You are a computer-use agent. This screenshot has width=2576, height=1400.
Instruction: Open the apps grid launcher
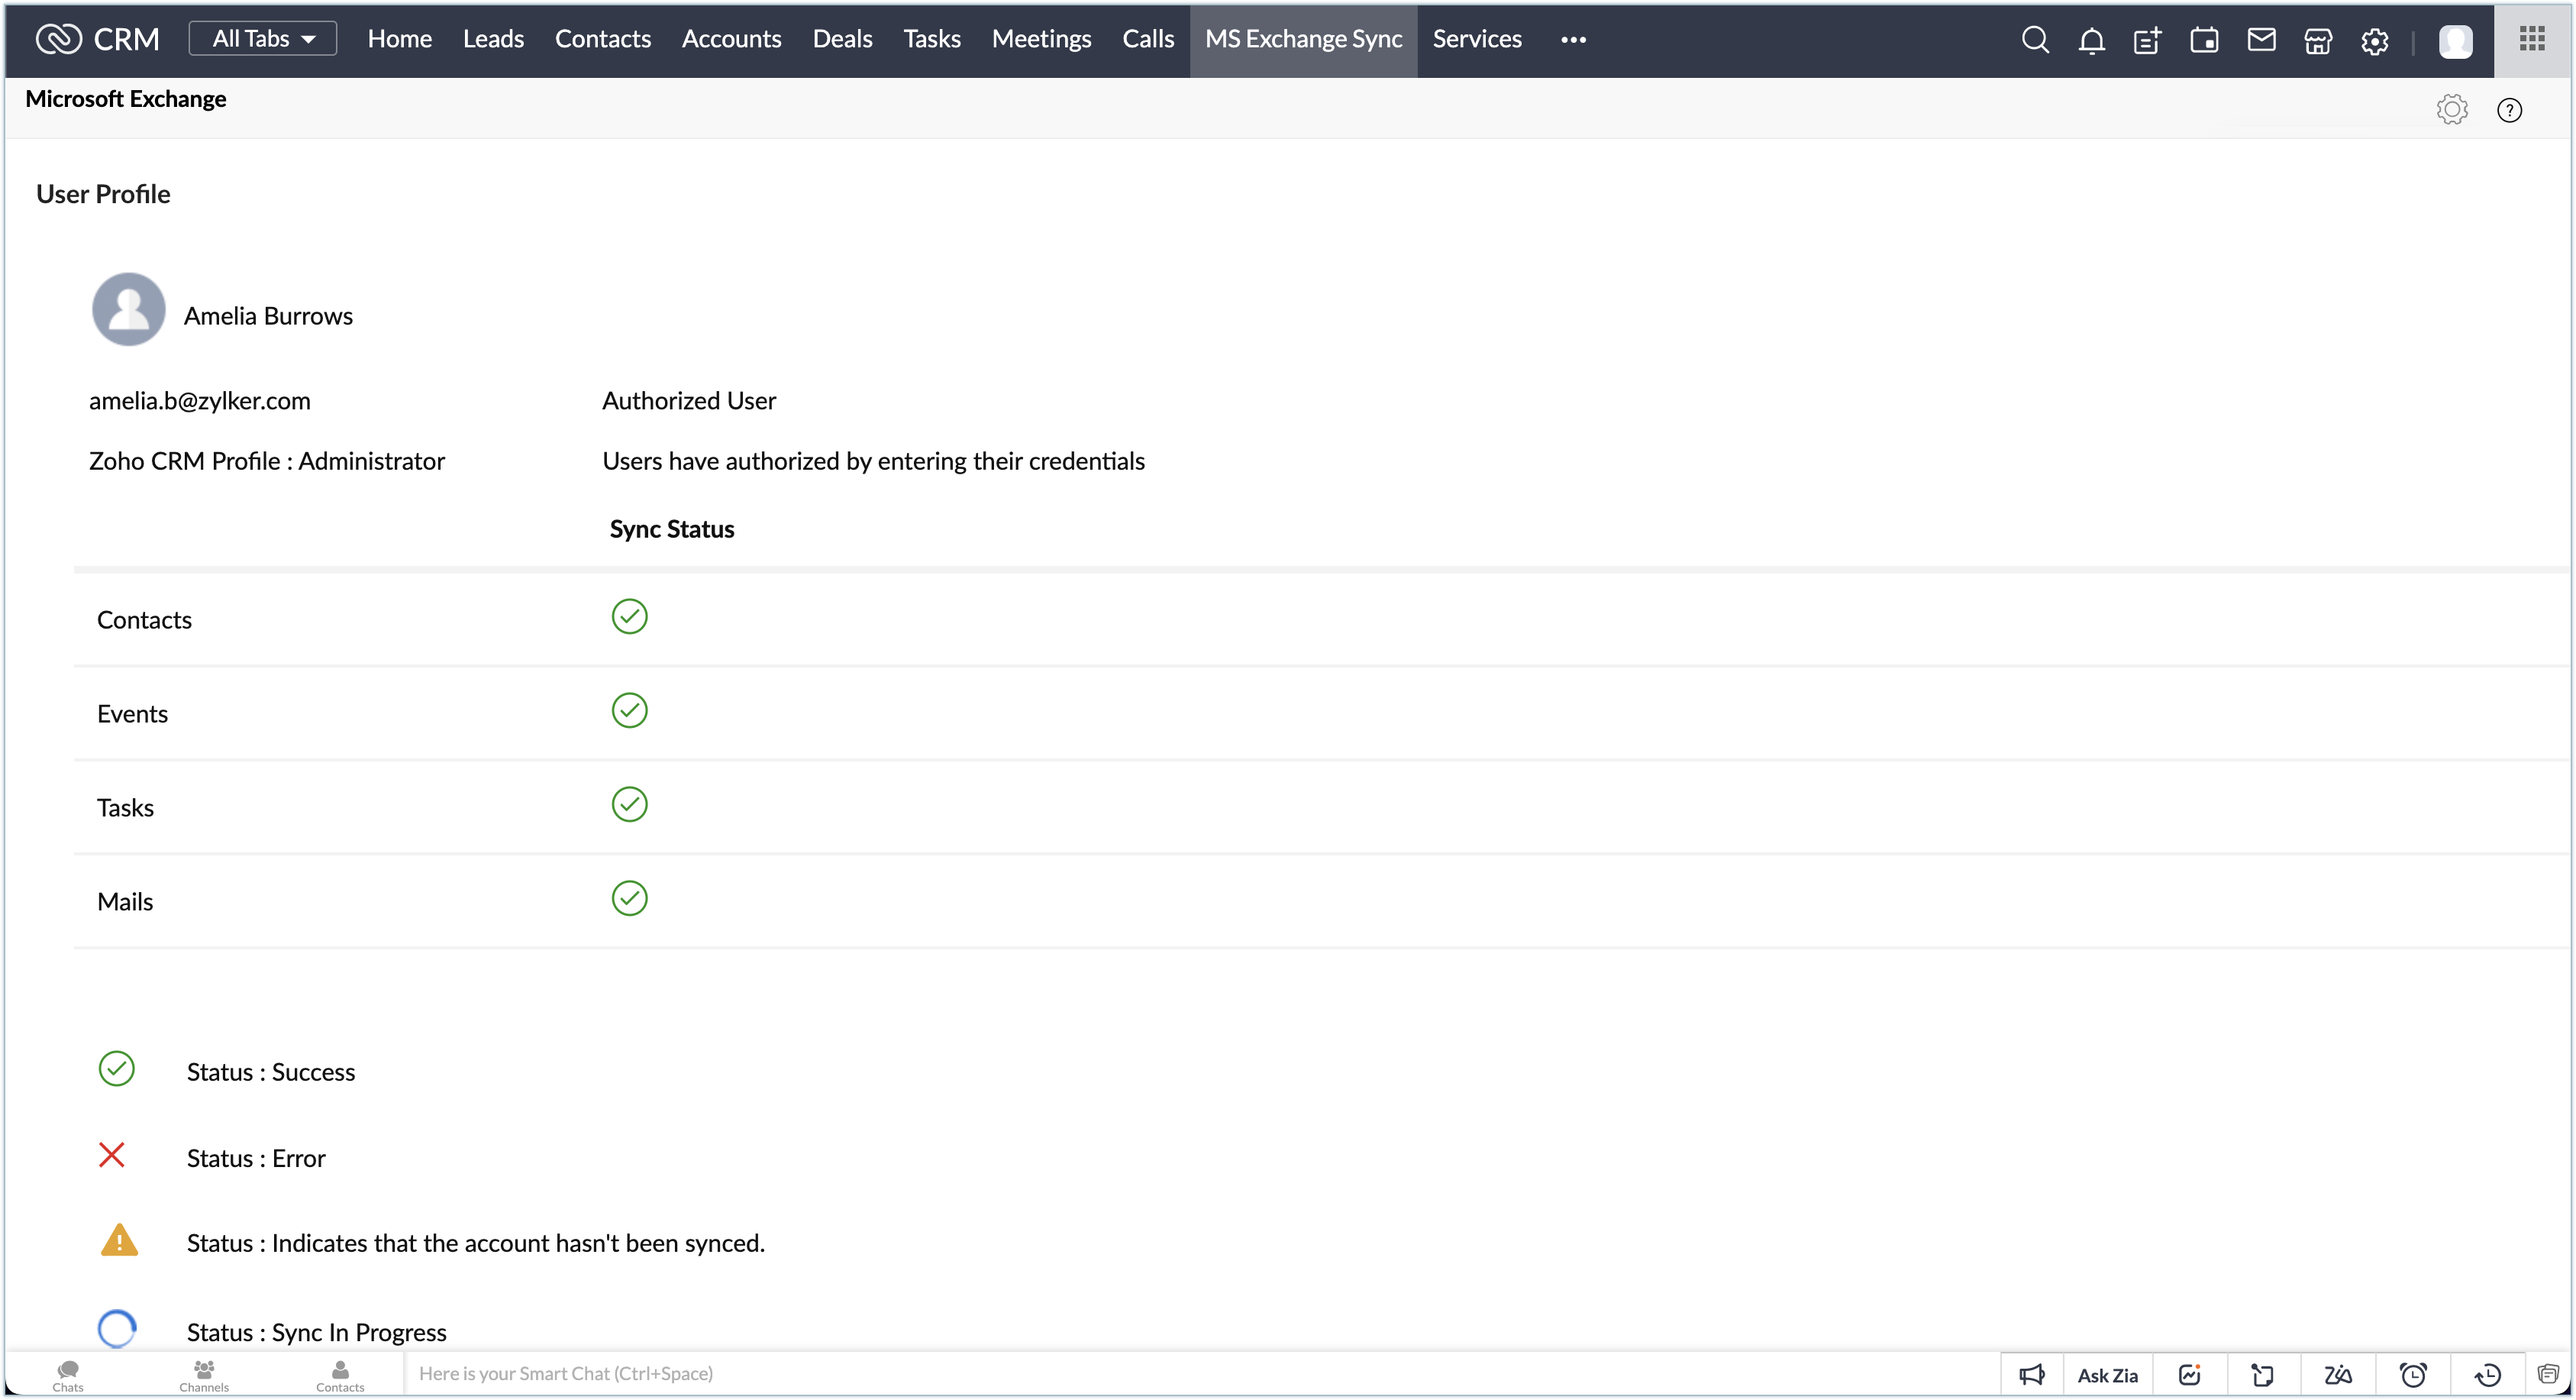[2532, 39]
